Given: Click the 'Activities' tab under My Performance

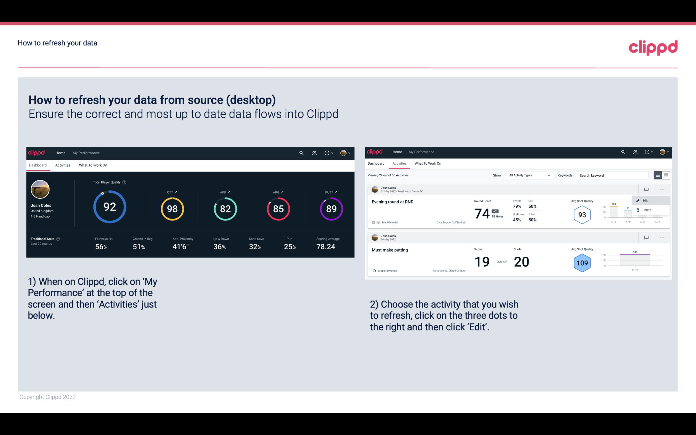Looking at the screenshot, I should (x=63, y=165).
